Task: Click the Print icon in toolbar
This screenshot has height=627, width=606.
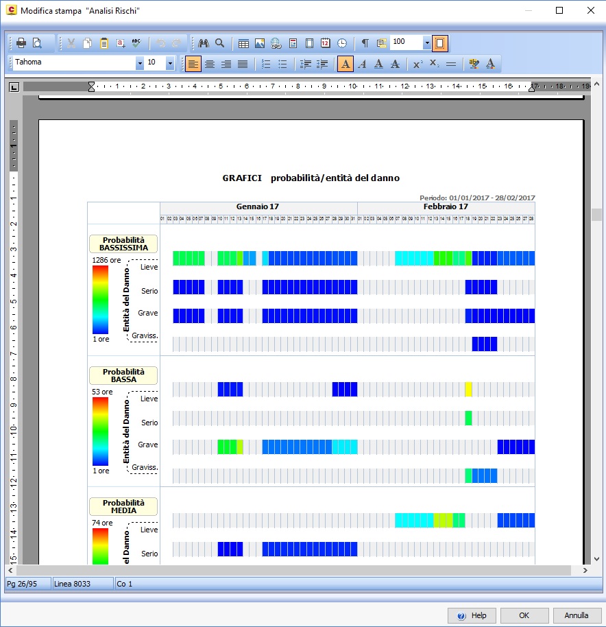Action: 21,43
